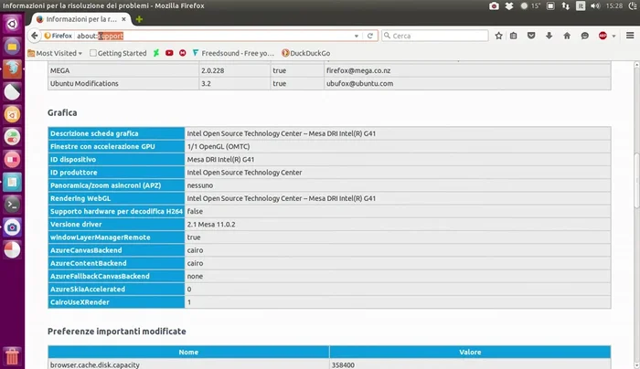The width and height of the screenshot is (640, 369).
Task: Go to the Firefox home page
Action: 567,36
